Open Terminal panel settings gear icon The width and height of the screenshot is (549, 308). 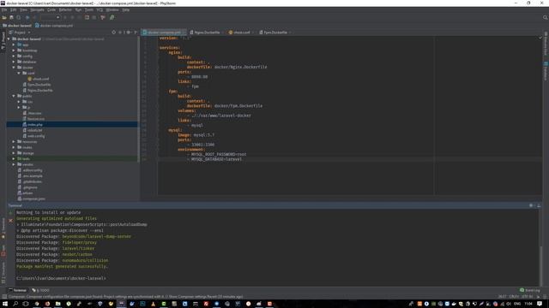click(x=531, y=205)
